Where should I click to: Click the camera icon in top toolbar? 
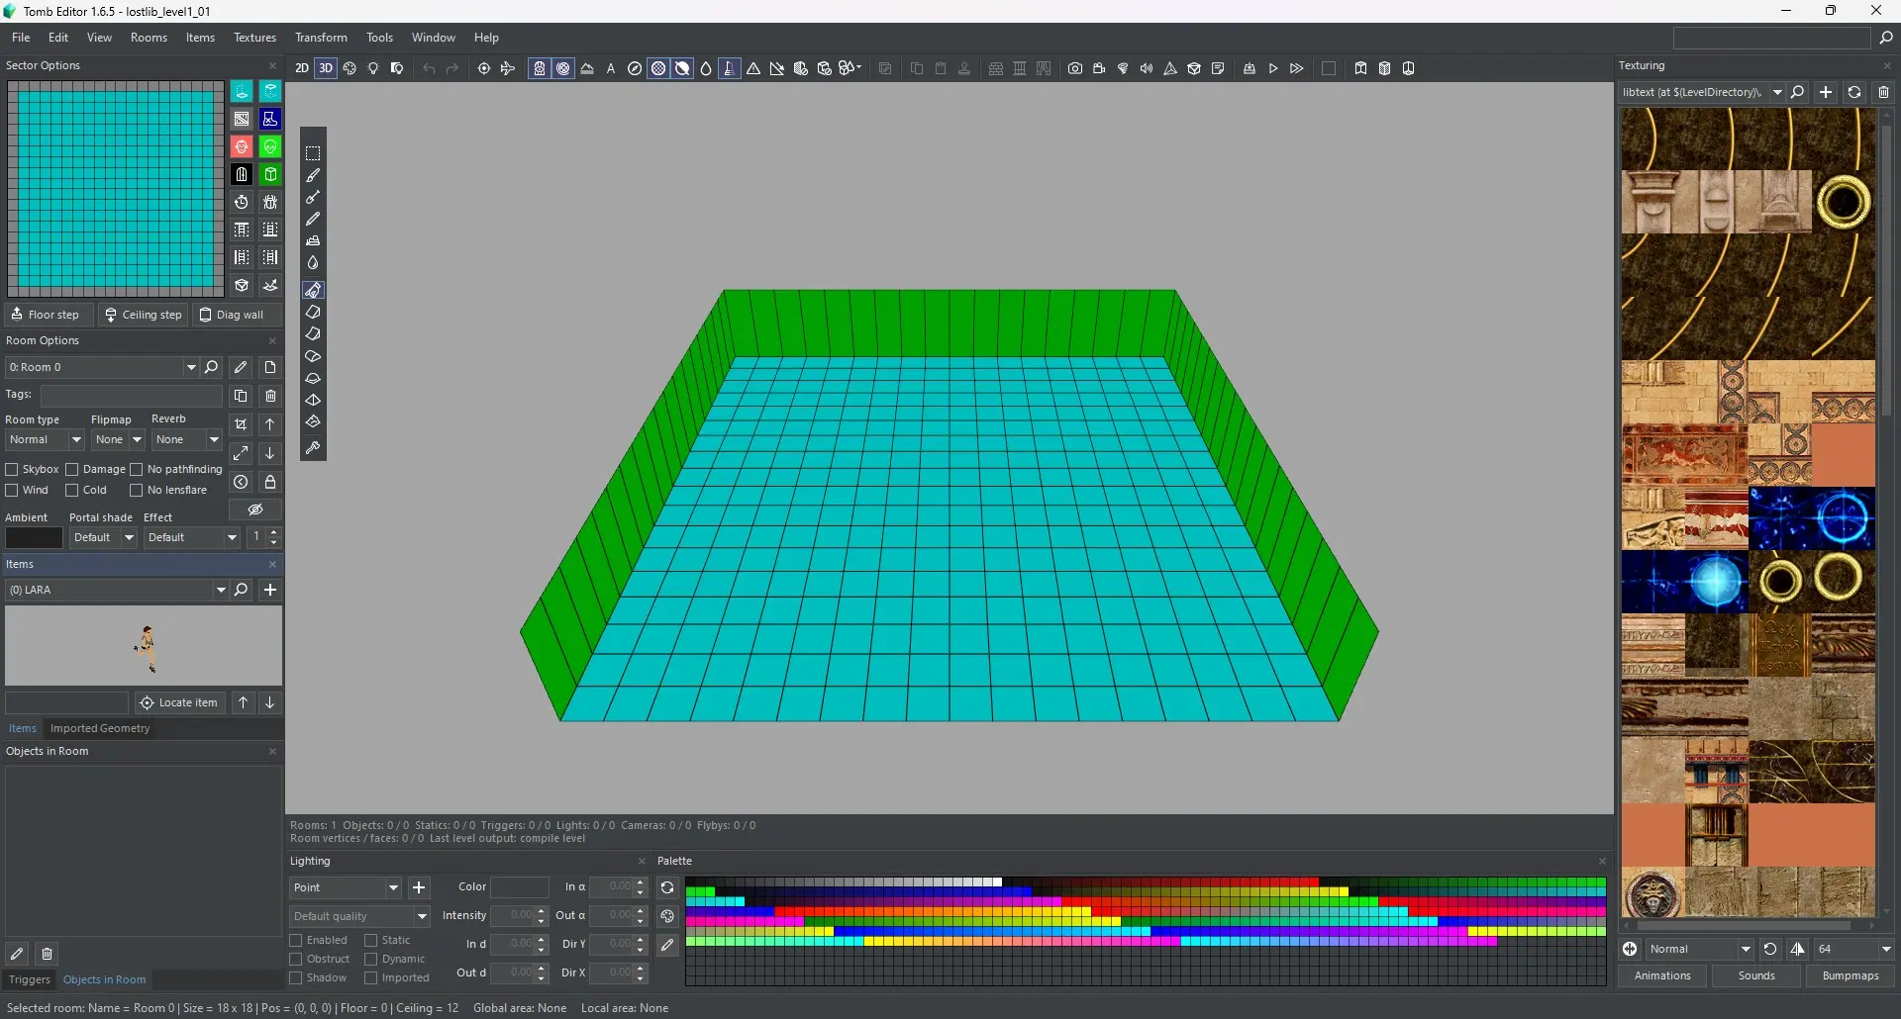1075,68
